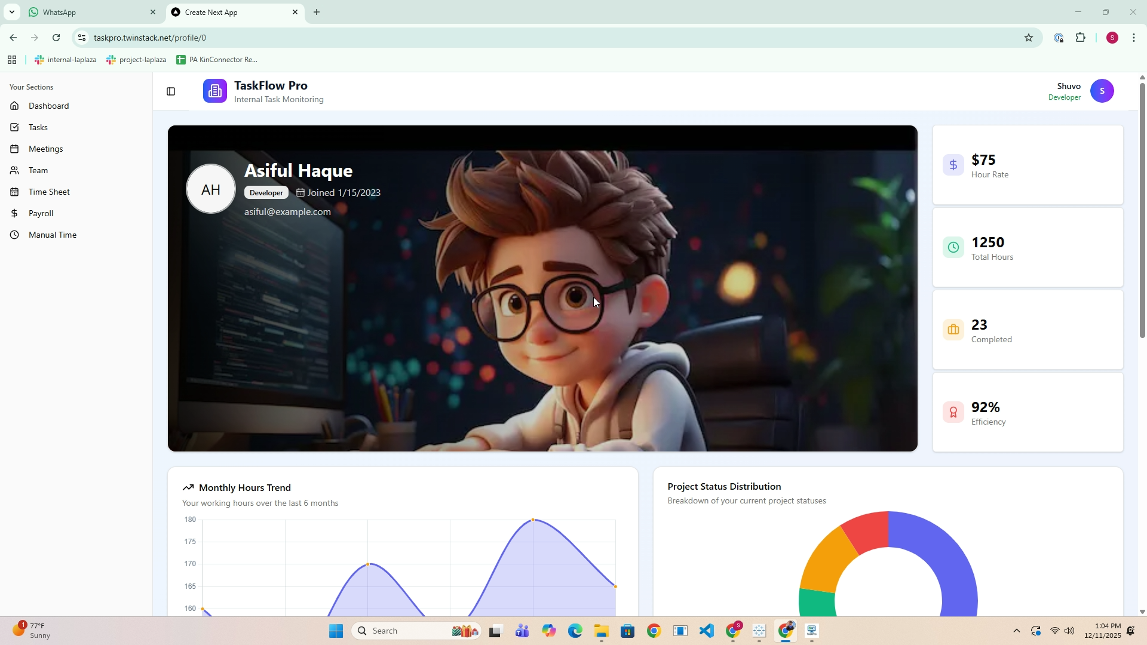
Task: Click the Developer role badge
Action: coord(266,192)
